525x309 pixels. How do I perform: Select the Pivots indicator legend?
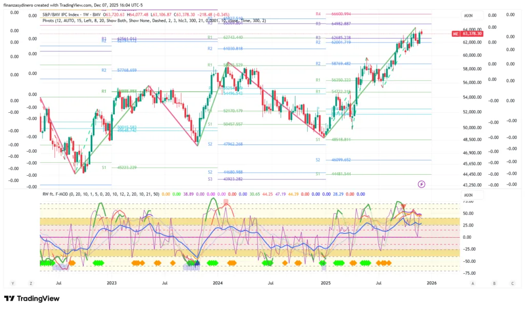[154, 20]
